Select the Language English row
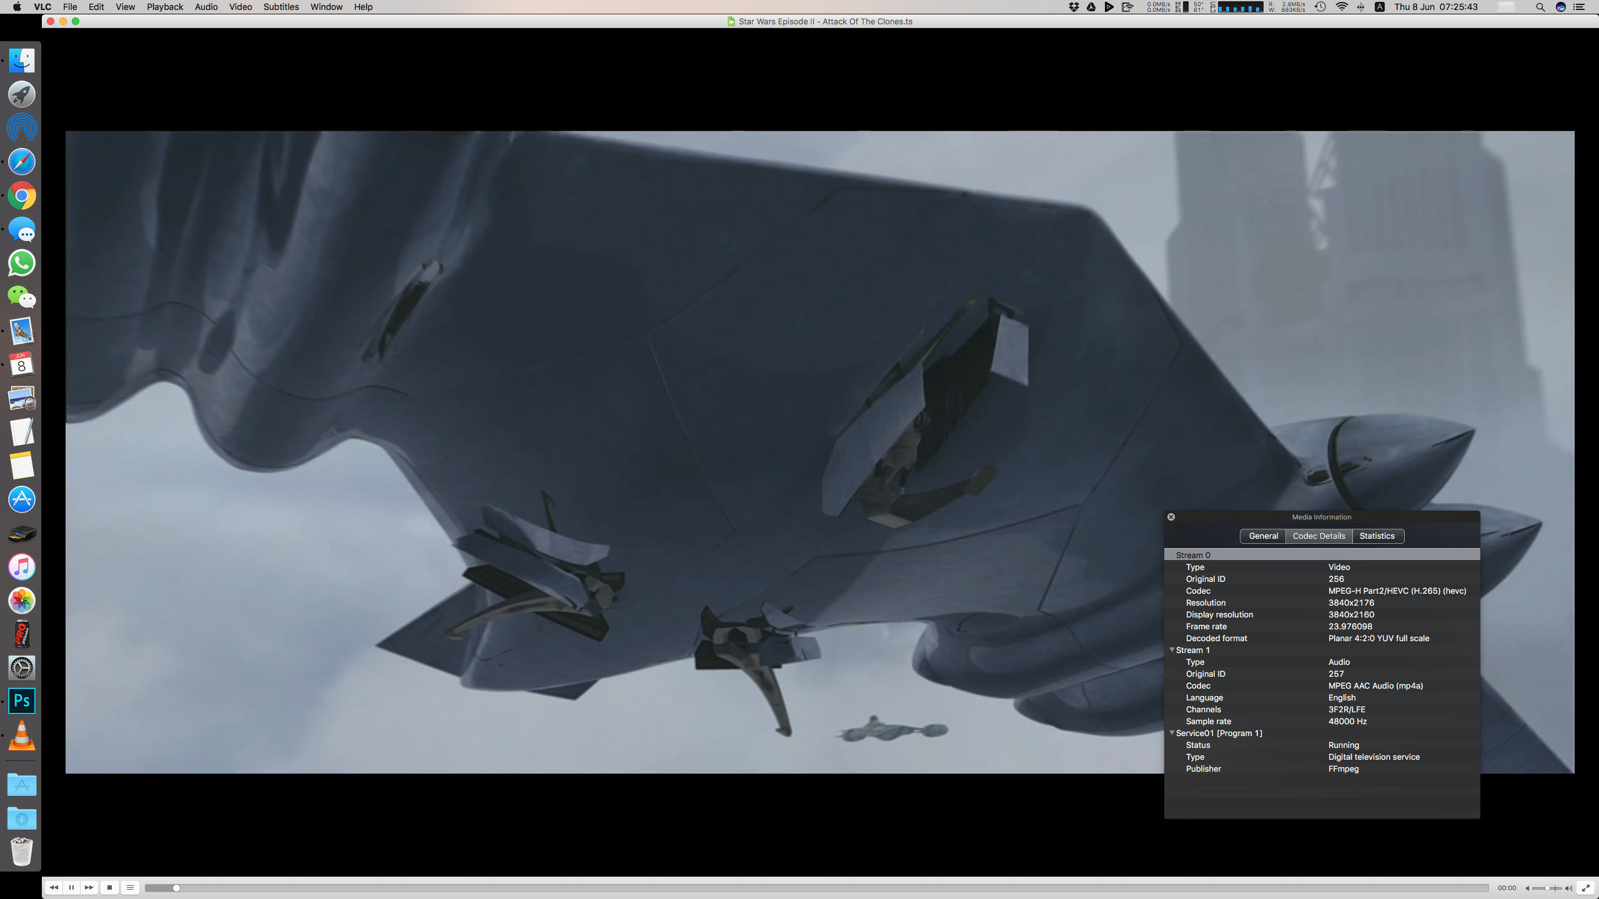Viewport: 1599px width, 899px height. click(x=1322, y=697)
